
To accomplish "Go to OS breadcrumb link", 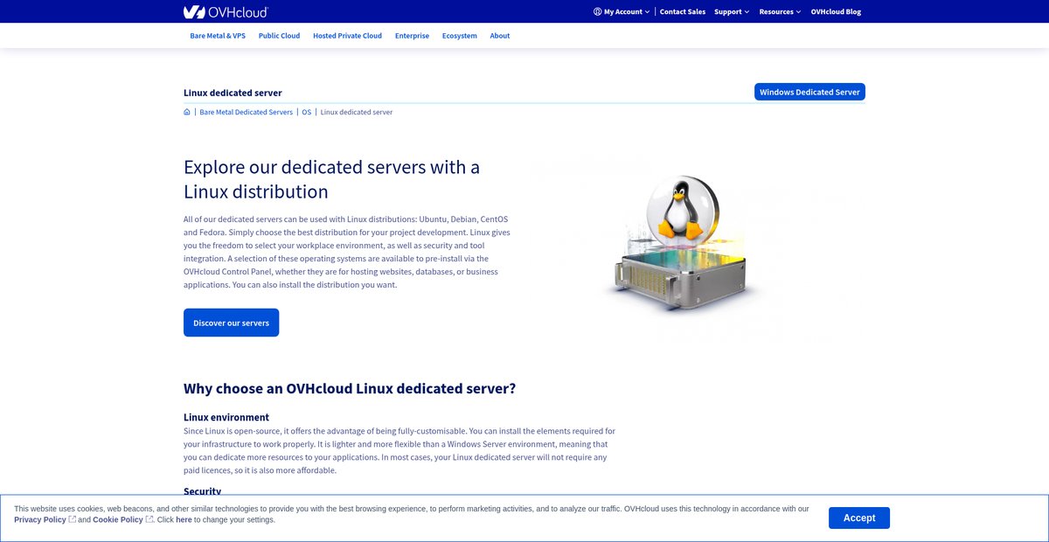I will (307, 112).
